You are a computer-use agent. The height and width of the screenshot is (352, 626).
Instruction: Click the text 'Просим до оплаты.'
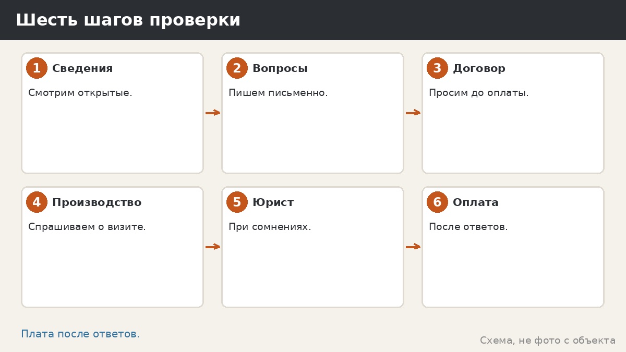click(479, 93)
